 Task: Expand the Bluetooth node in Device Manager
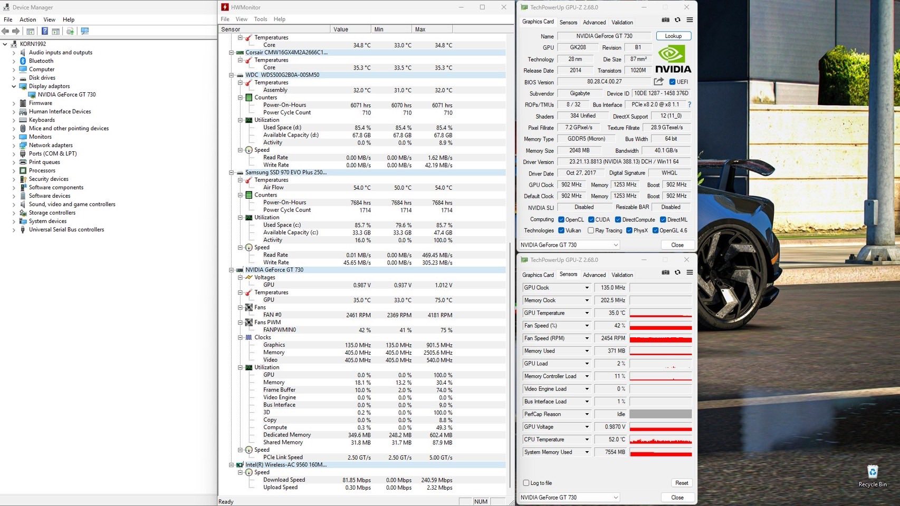click(x=14, y=61)
